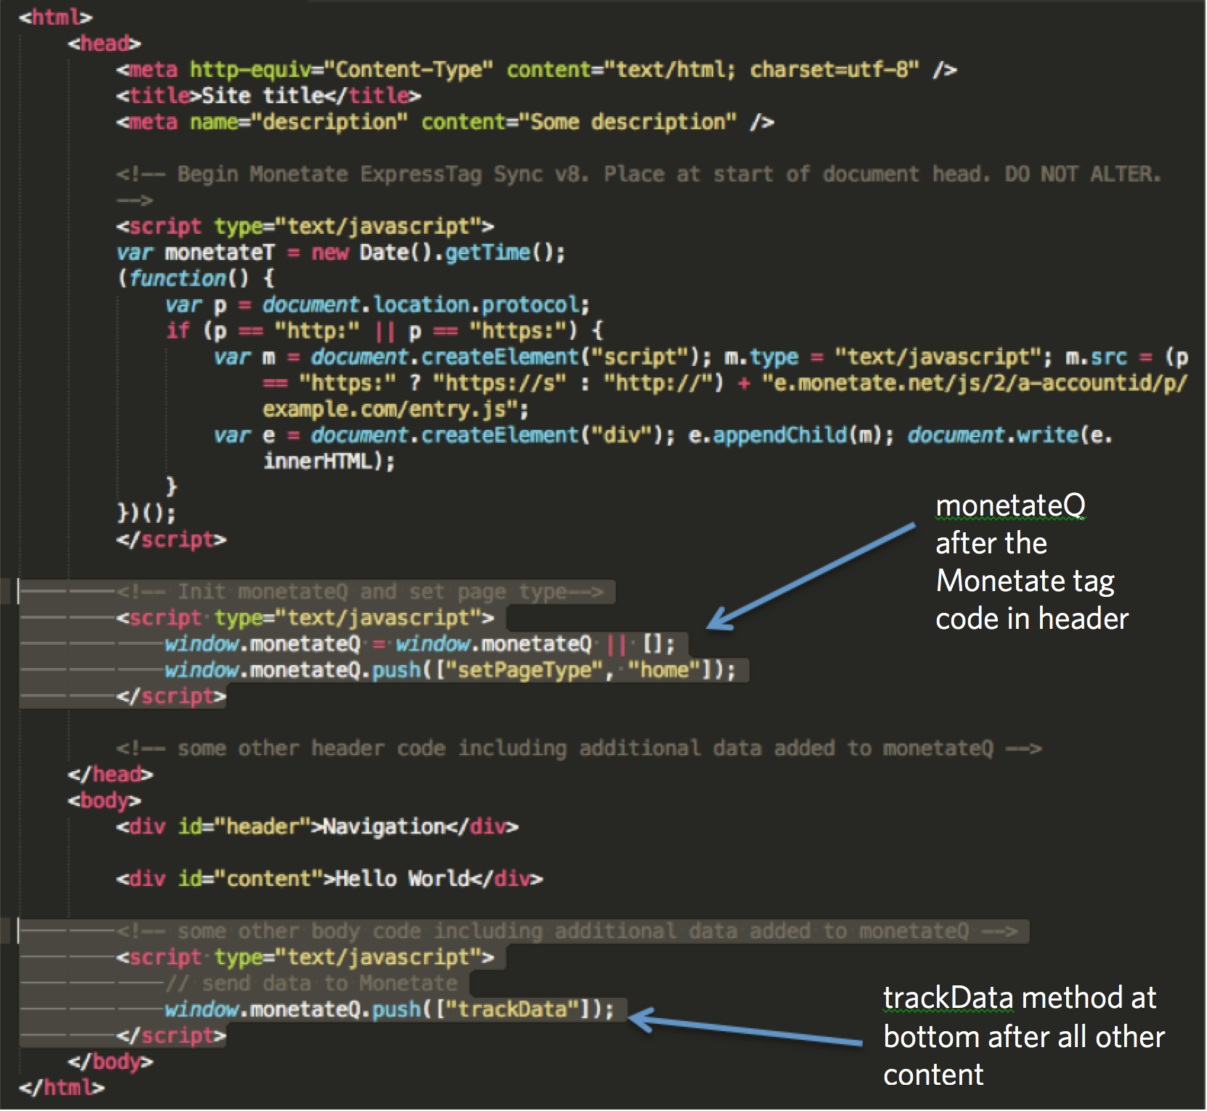1207x1111 pixels.
Task: Select the meta description line
Action: click(x=445, y=121)
